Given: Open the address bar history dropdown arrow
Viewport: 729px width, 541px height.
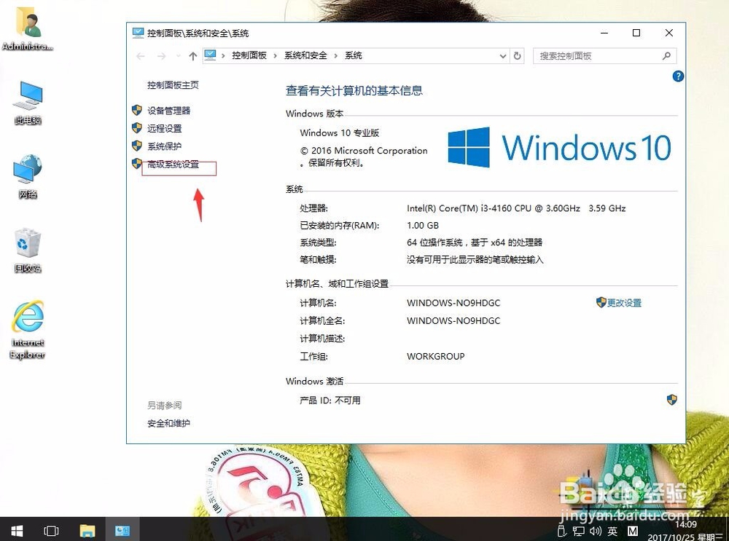Looking at the screenshot, I should 502,55.
